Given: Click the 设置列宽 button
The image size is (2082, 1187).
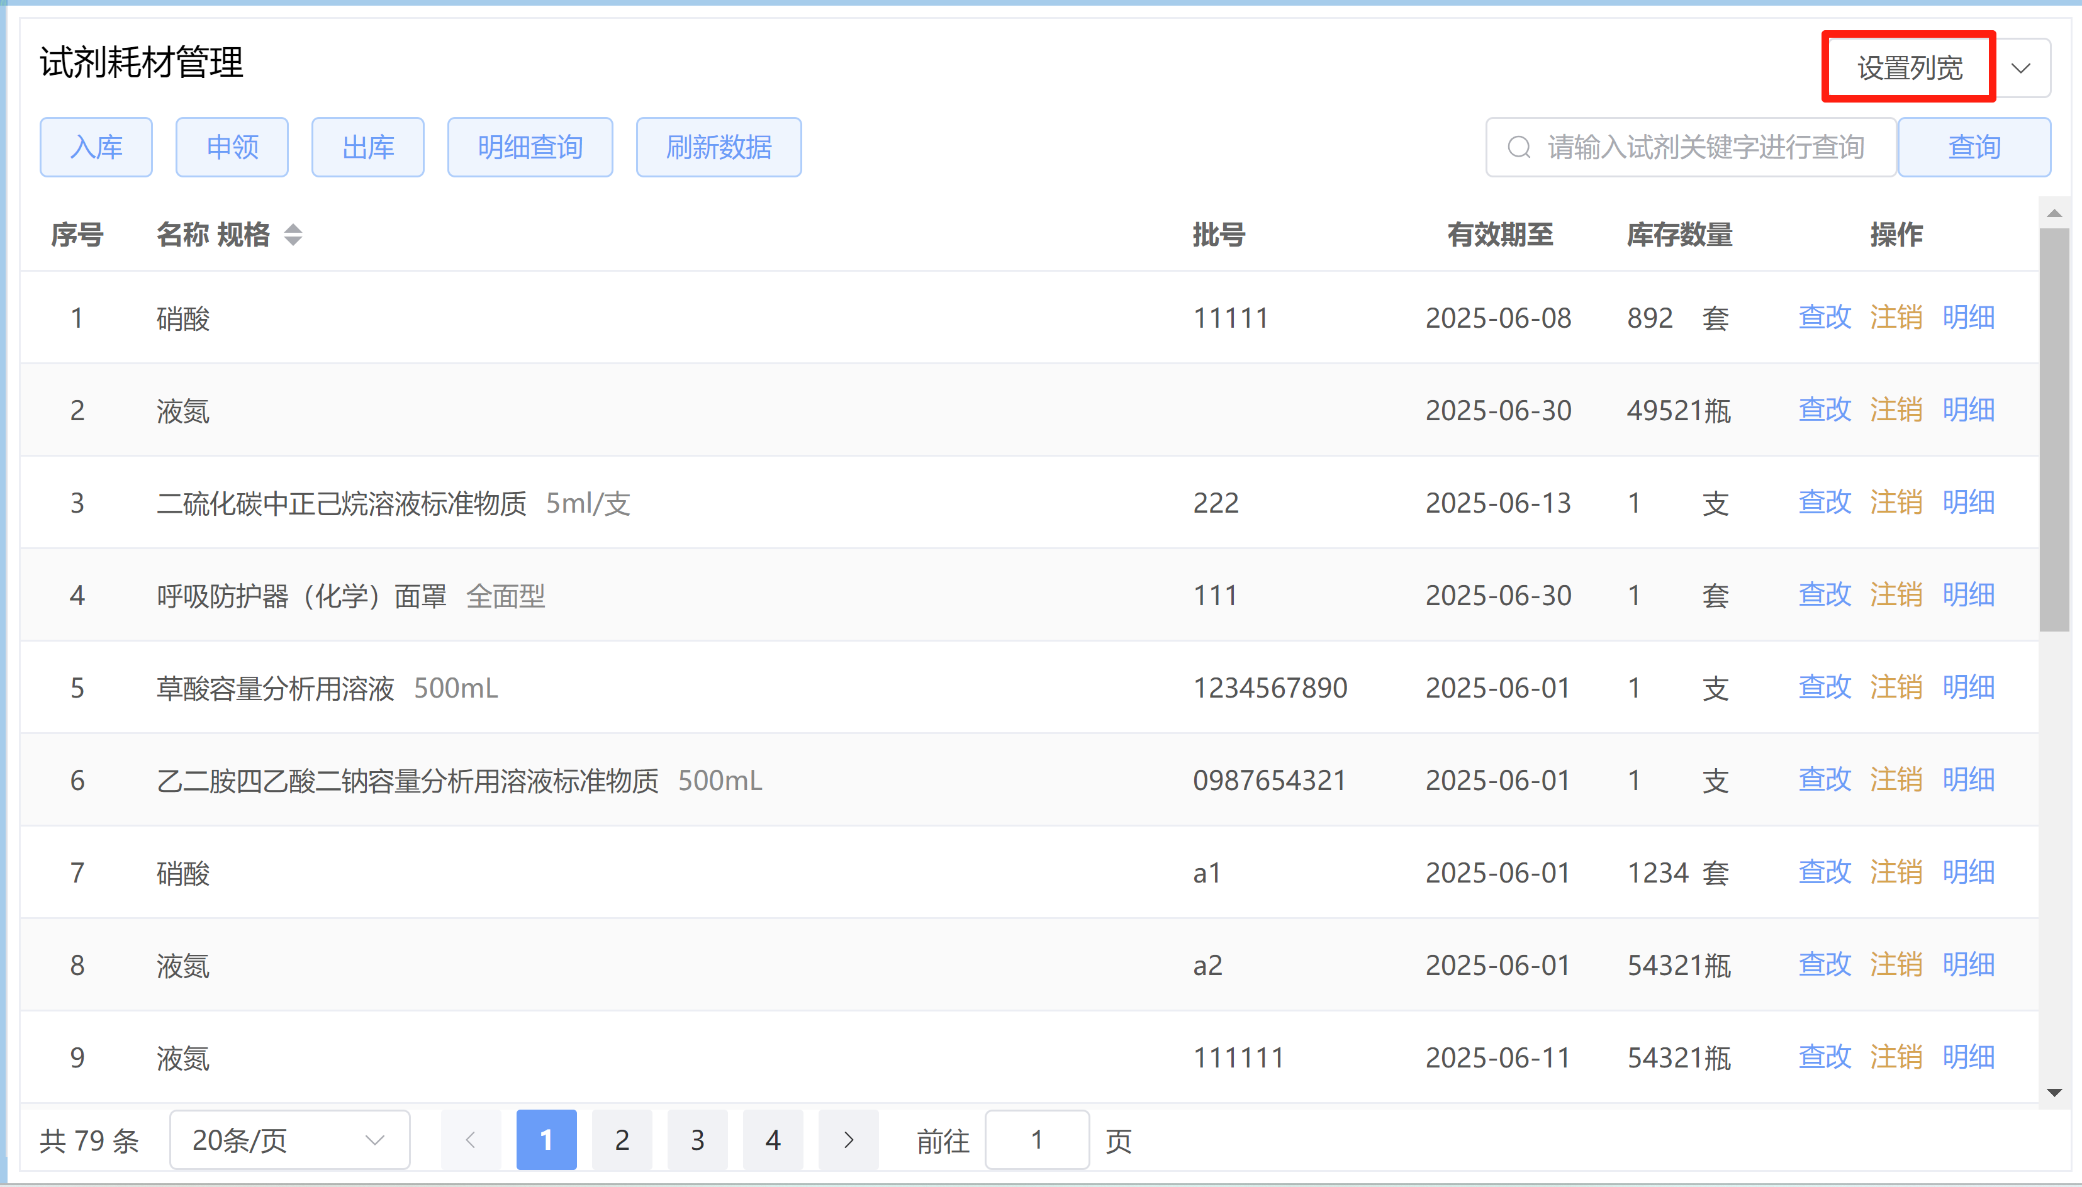Looking at the screenshot, I should click(1908, 68).
